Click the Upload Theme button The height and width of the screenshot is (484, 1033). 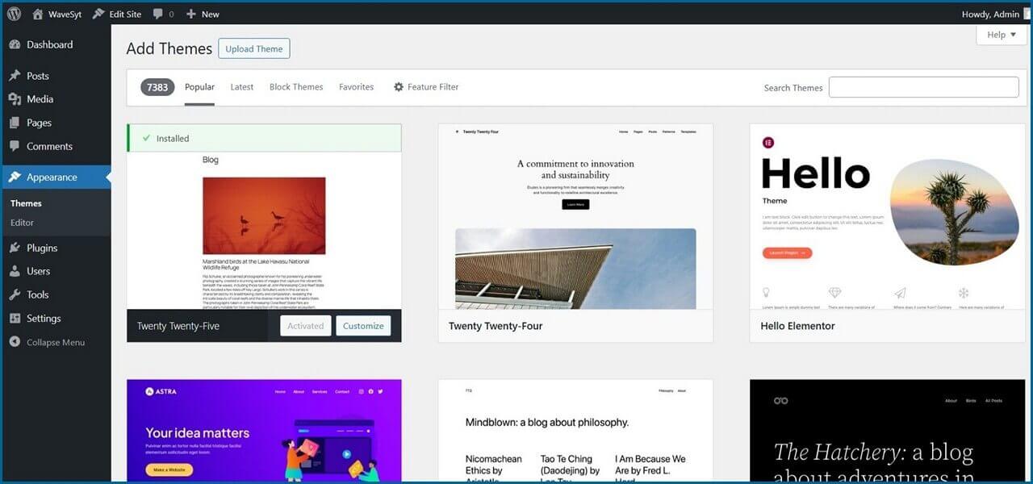254,48
